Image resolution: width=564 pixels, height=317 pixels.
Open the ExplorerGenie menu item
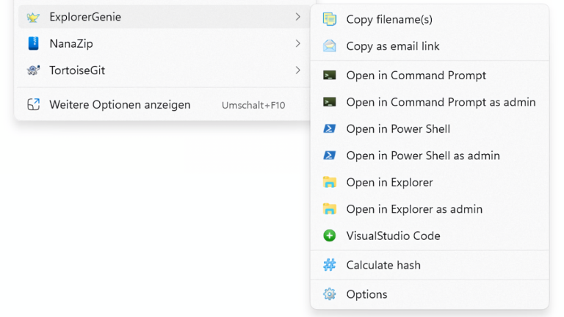[x=164, y=17]
